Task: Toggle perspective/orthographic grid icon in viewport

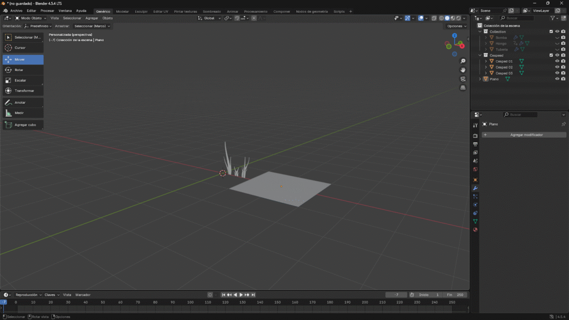Action: coord(463,88)
